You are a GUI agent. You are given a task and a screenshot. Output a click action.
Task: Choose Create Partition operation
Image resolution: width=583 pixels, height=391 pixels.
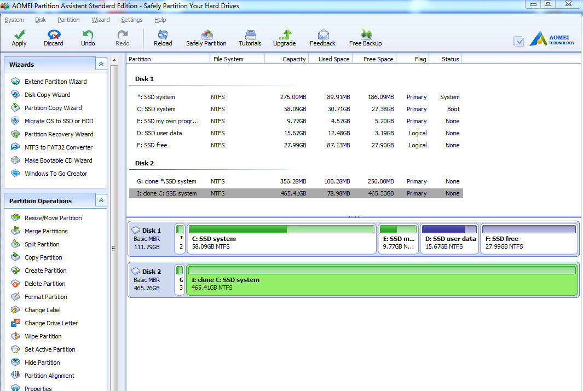tap(45, 271)
